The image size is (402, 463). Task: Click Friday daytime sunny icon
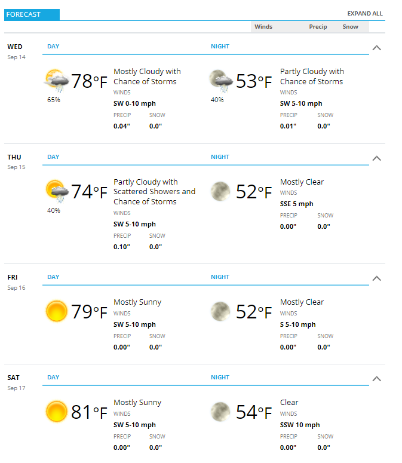pos(56,311)
